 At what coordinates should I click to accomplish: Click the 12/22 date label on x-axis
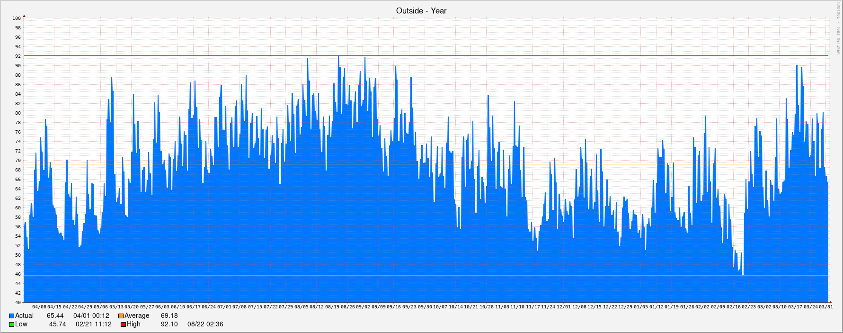pyautogui.click(x=610, y=307)
